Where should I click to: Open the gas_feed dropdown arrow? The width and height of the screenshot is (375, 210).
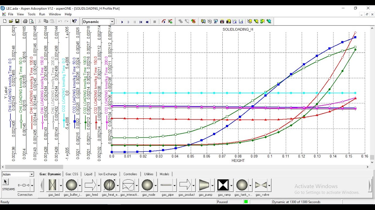[99, 185]
